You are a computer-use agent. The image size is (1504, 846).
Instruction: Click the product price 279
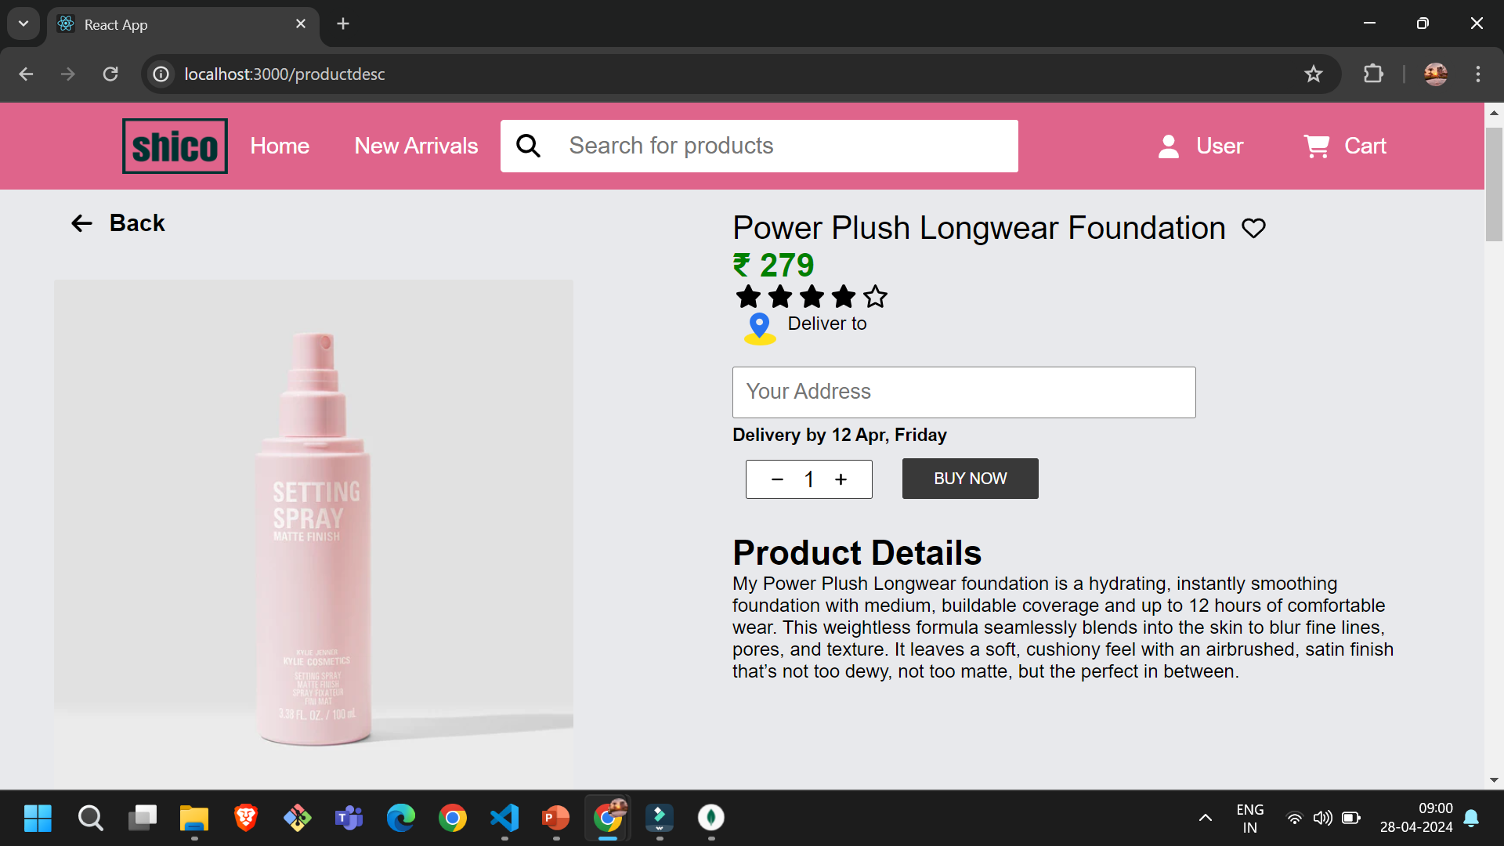pos(774,265)
